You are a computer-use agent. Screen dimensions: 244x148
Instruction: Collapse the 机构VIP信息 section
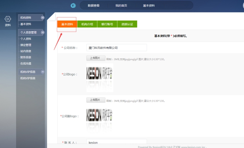point(43,72)
